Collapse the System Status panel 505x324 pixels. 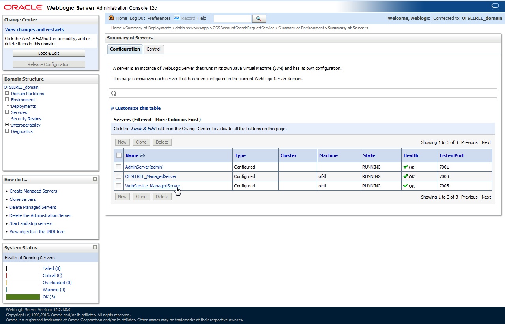(x=95, y=247)
